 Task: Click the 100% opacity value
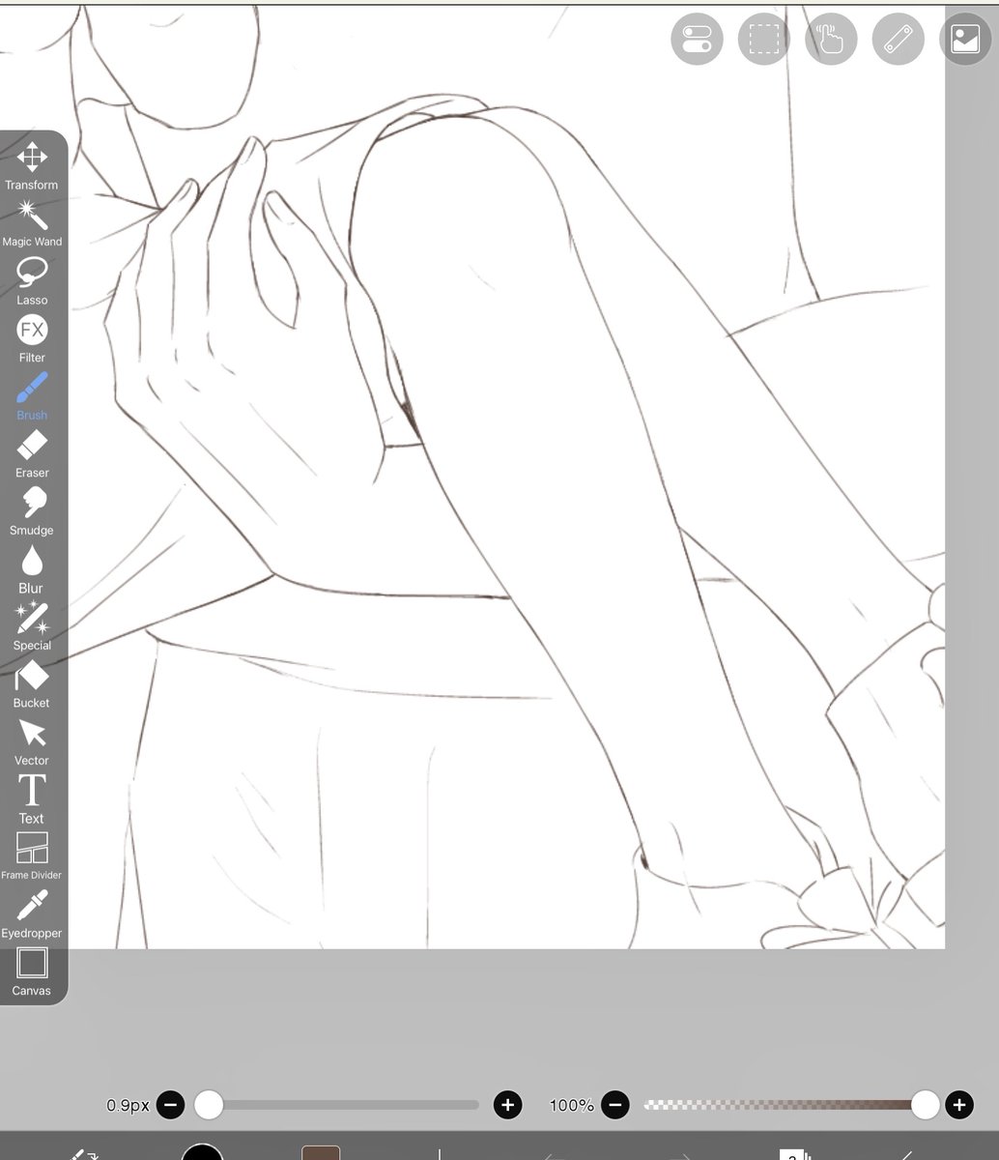[x=572, y=1105]
